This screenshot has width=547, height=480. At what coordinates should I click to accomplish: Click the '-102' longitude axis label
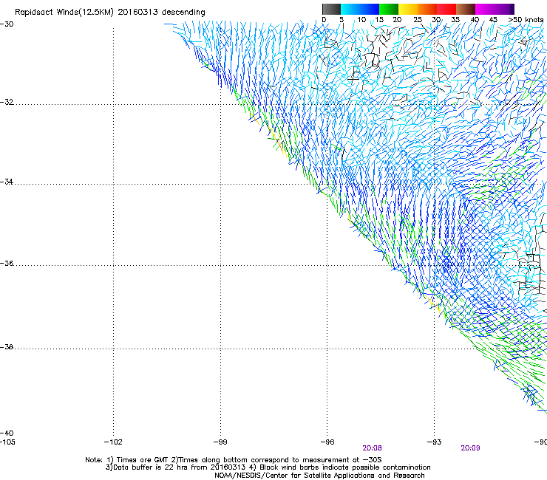(113, 442)
